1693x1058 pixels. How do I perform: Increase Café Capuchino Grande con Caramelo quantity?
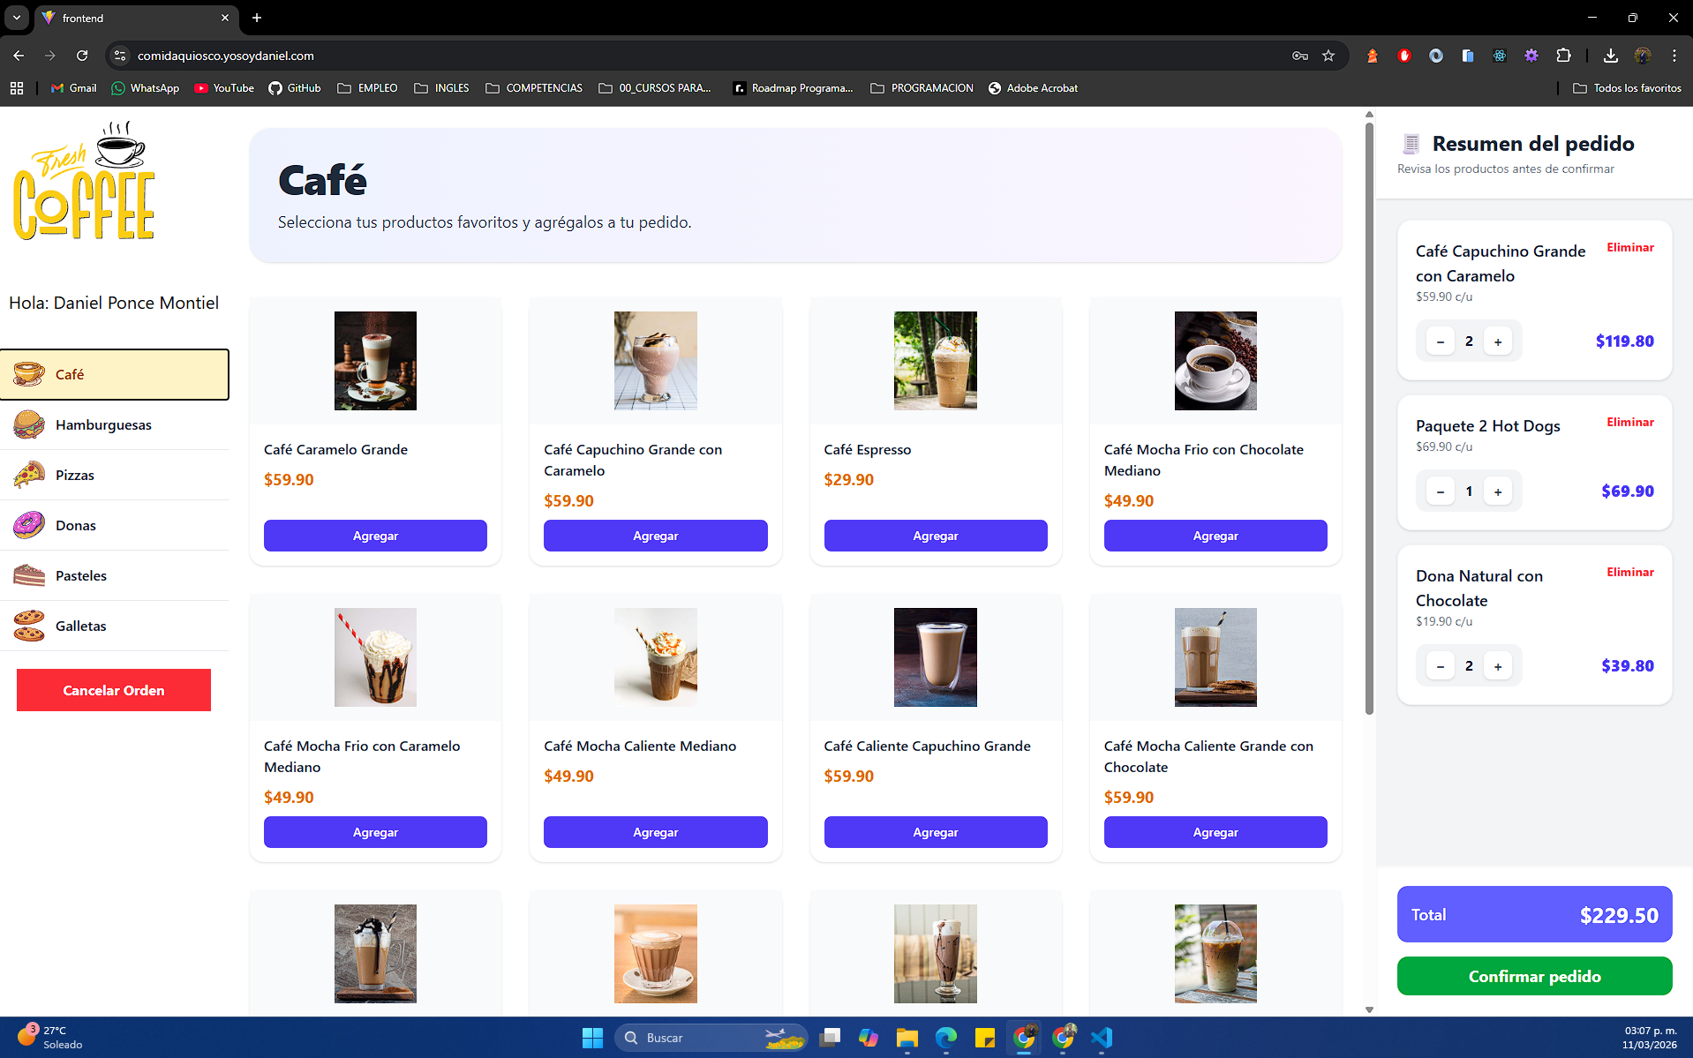pyautogui.click(x=1498, y=341)
